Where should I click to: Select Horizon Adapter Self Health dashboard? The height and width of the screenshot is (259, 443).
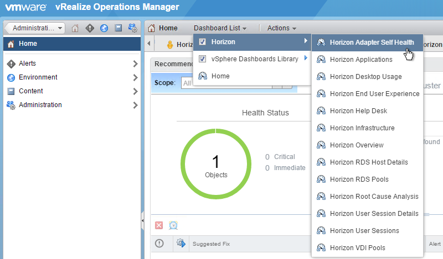click(367, 43)
